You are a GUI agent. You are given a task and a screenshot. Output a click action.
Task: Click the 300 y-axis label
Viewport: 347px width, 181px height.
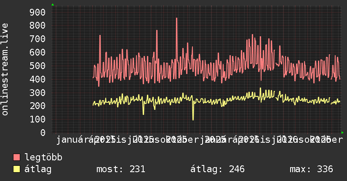click(37, 93)
